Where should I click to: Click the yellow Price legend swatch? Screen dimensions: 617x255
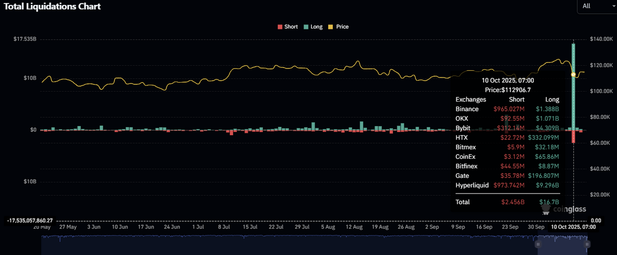tap(331, 27)
